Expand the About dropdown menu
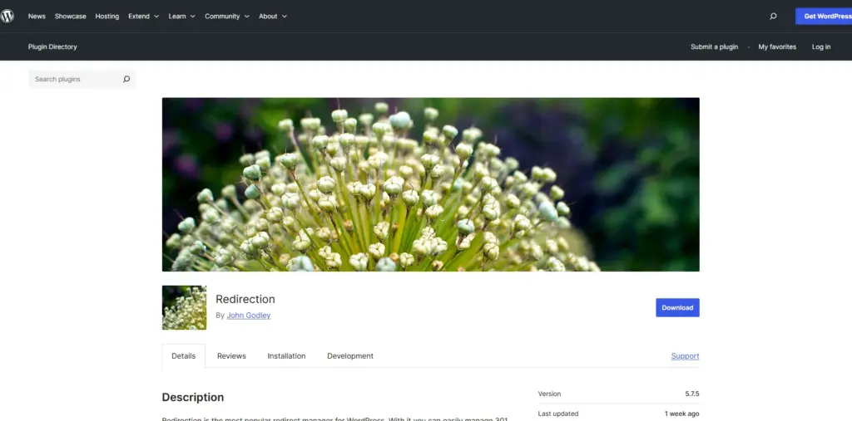This screenshot has height=421, width=852. tap(272, 16)
